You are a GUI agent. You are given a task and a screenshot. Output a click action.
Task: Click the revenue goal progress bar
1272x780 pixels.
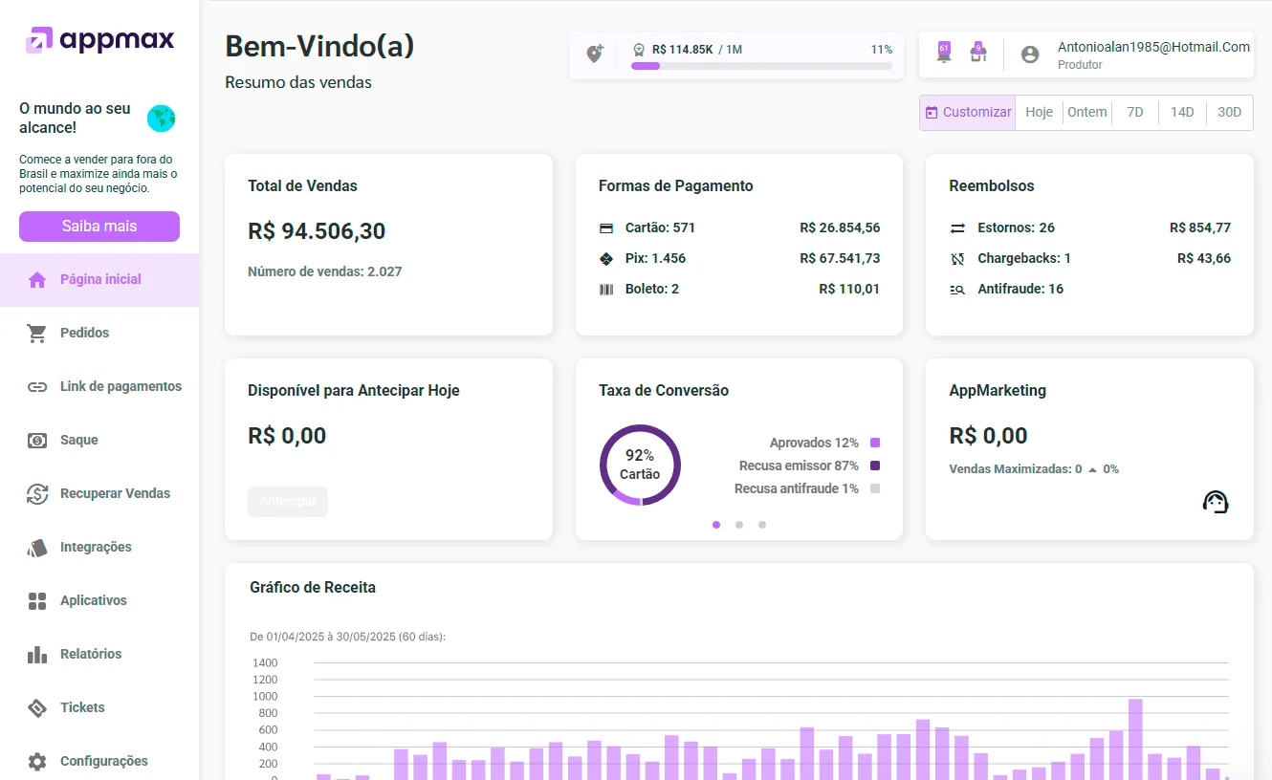pos(761,66)
